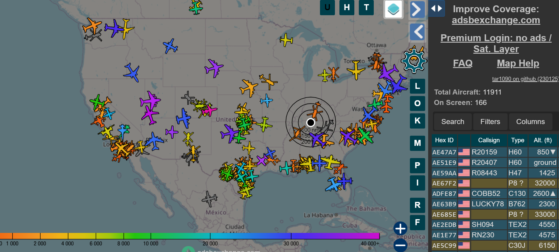Toggle the L labels button

[x=417, y=86]
